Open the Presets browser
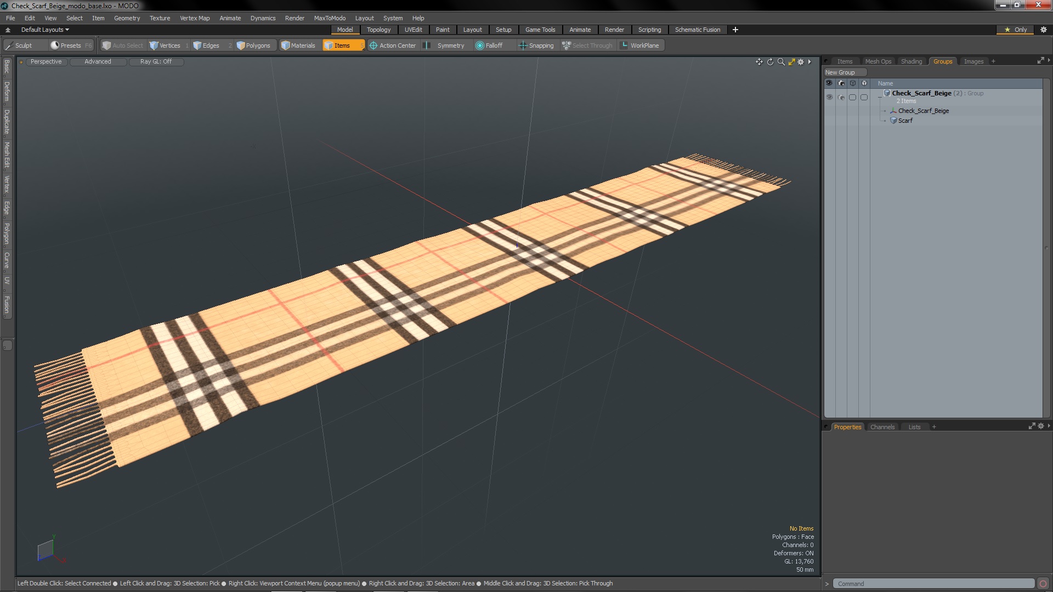Screen dimensions: 1053x592 pos(71,45)
